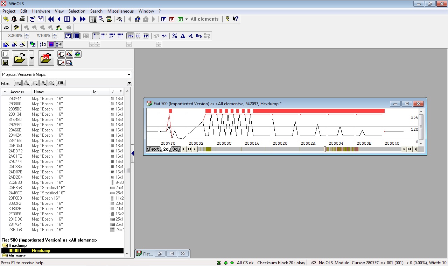Image resolution: width=448 pixels, height=266 pixels.
Task: Toggle 8-bit data width mode
Action: pyautogui.click(x=96, y=36)
